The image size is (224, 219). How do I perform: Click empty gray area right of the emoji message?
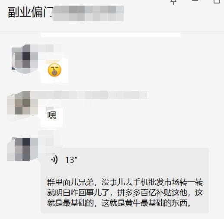coord(144,70)
